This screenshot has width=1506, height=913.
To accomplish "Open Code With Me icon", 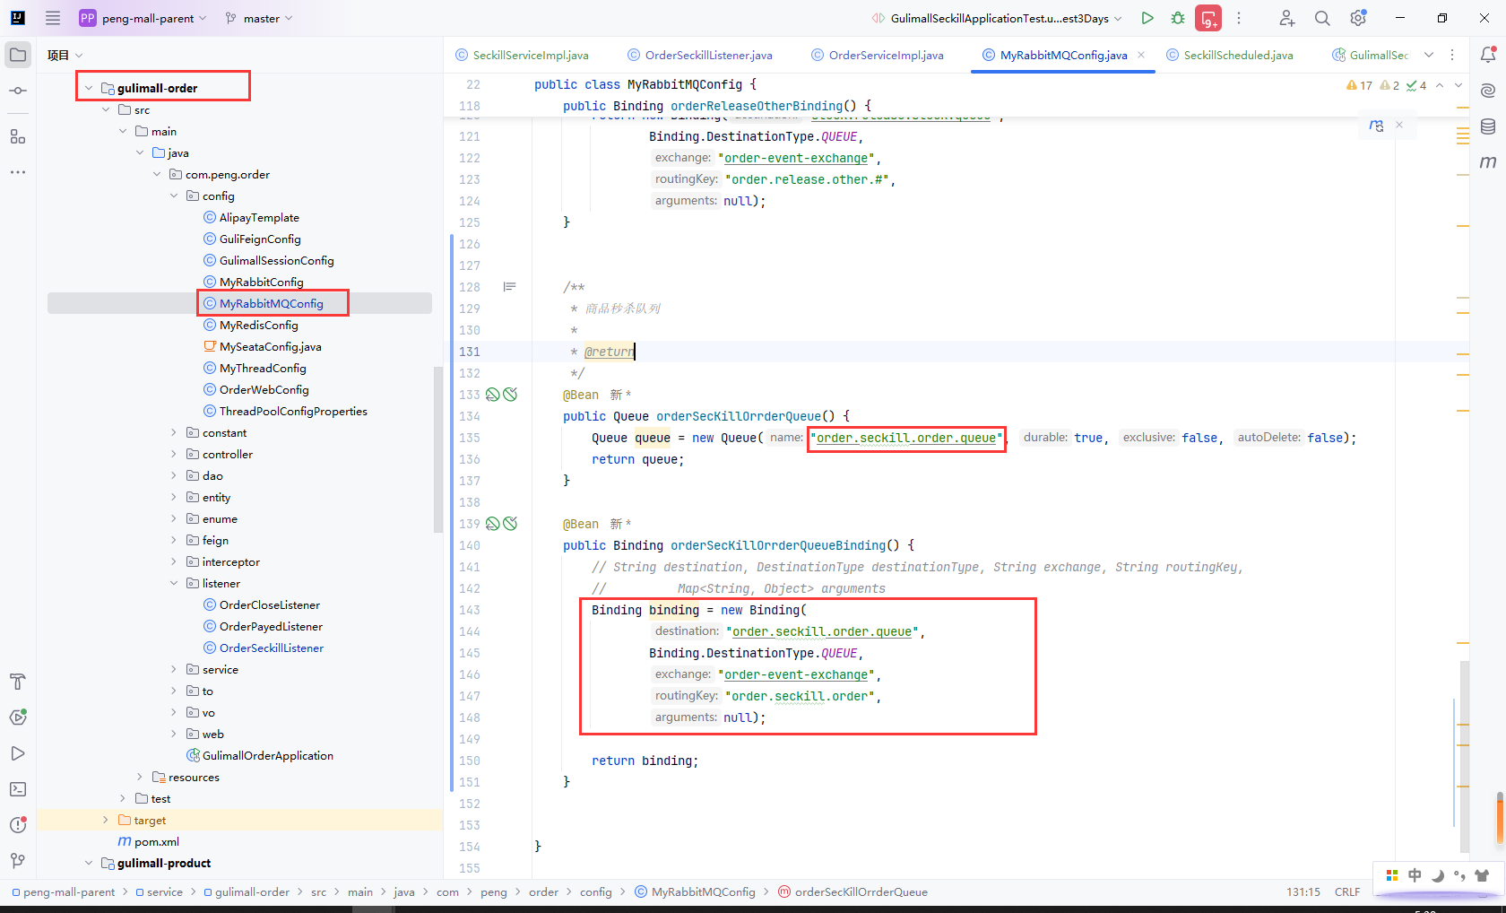I will coord(1286,18).
